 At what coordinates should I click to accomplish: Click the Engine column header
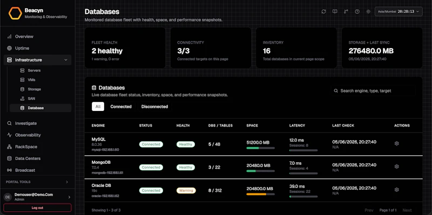point(98,126)
